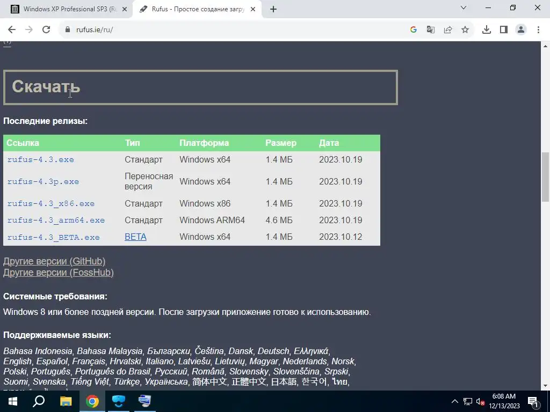The image size is (550, 412).
Task: Click the scrollbar down arrow
Action: click(545, 386)
